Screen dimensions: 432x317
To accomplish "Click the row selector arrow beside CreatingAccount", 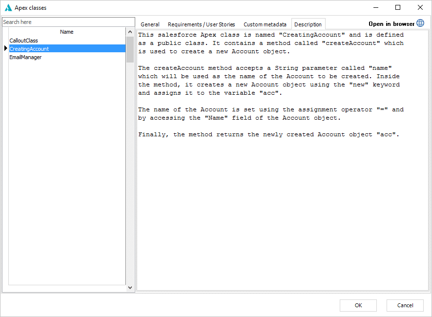I will point(5,48).
